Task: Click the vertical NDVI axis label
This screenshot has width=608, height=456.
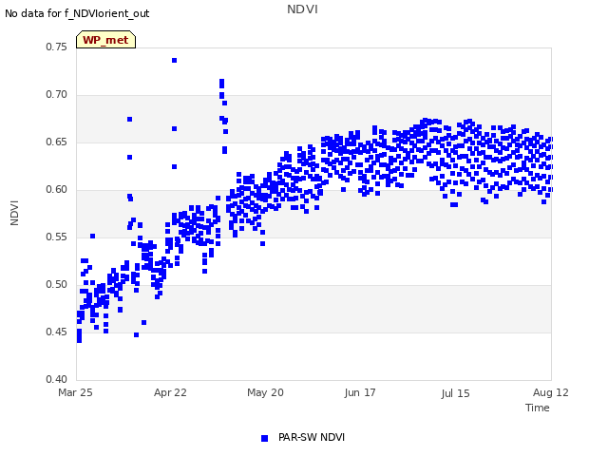Action: [x=14, y=213]
